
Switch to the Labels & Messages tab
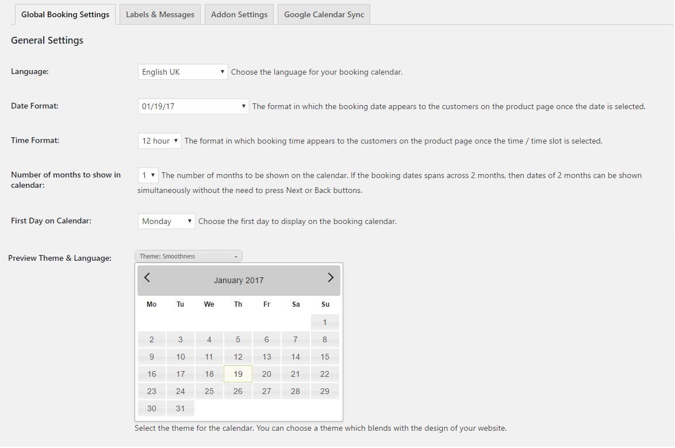tap(159, 14)
